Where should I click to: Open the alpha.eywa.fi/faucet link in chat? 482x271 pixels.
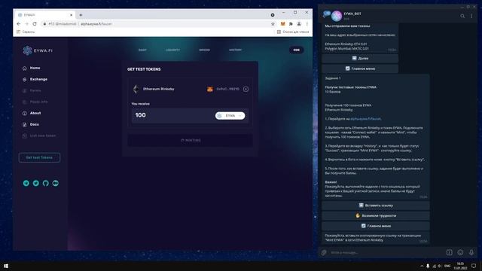[366, 119]
